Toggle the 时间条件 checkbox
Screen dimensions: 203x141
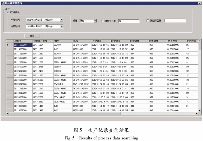click(8, 12)
